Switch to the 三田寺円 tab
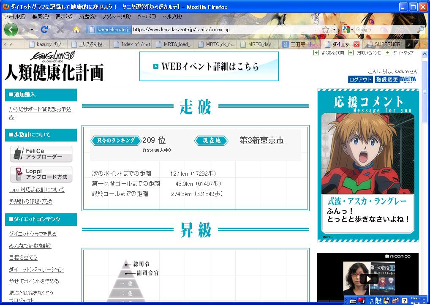Viewport: 430px width, 305px height. [300, 44]
